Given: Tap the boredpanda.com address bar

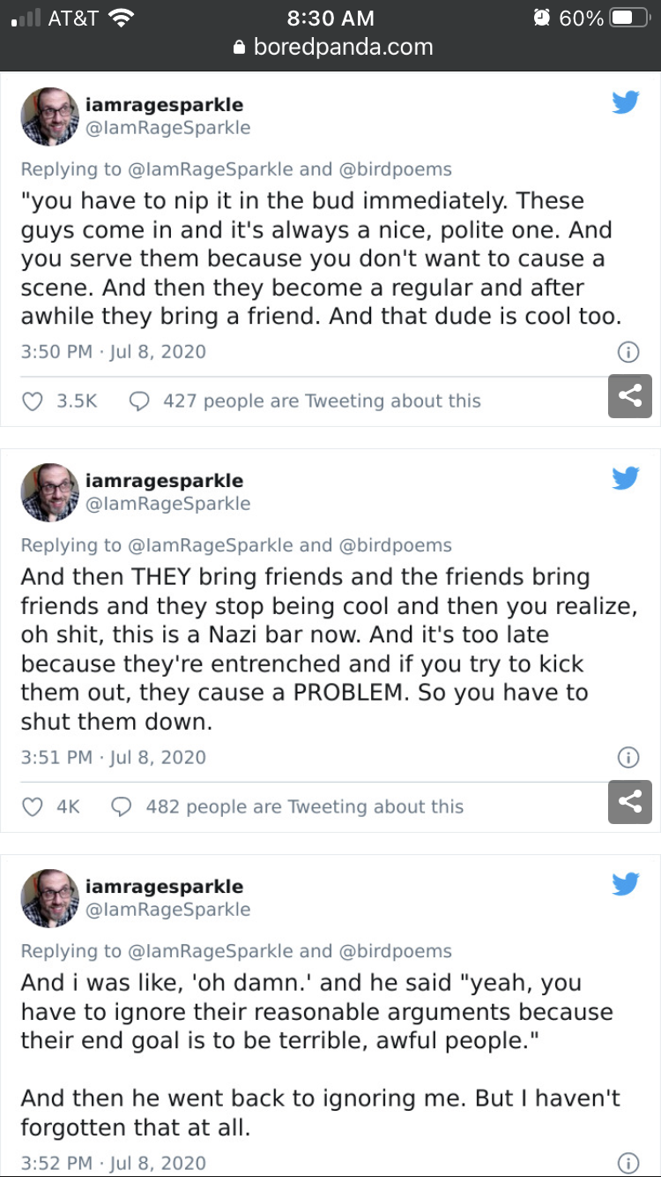Looking at the screenshot, I should (333, 48).
